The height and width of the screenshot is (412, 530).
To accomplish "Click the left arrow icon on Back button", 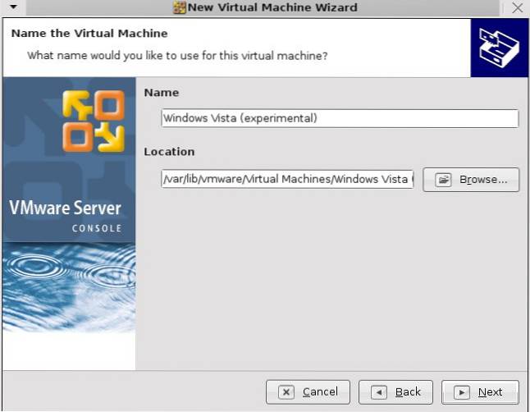I will click(378, 392).
